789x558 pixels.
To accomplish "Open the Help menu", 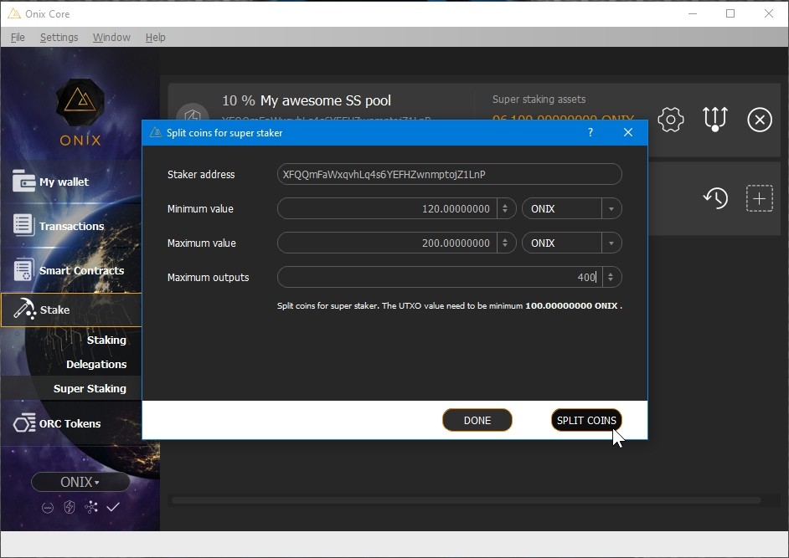I will pyautogui.click(x=155, y=37).
